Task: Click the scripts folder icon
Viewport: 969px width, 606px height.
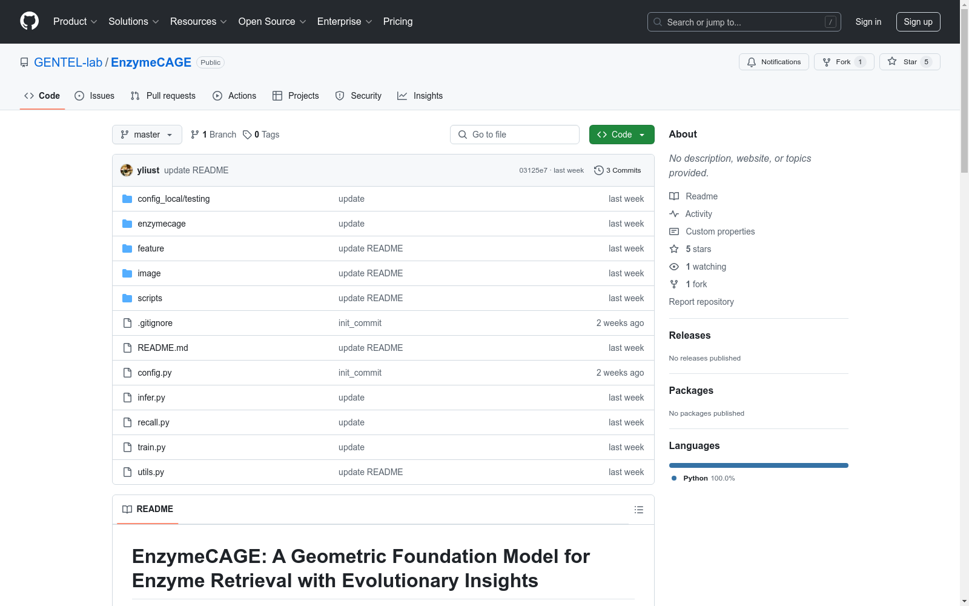Action: coord(127,298)
